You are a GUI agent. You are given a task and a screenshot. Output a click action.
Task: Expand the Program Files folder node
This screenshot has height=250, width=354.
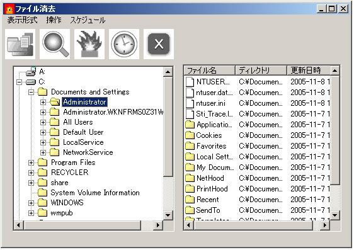tap(31, 162)
